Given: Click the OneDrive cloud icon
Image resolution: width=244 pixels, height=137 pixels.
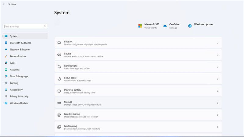Looking at the screenshot, I should click(x=165, y=26).
